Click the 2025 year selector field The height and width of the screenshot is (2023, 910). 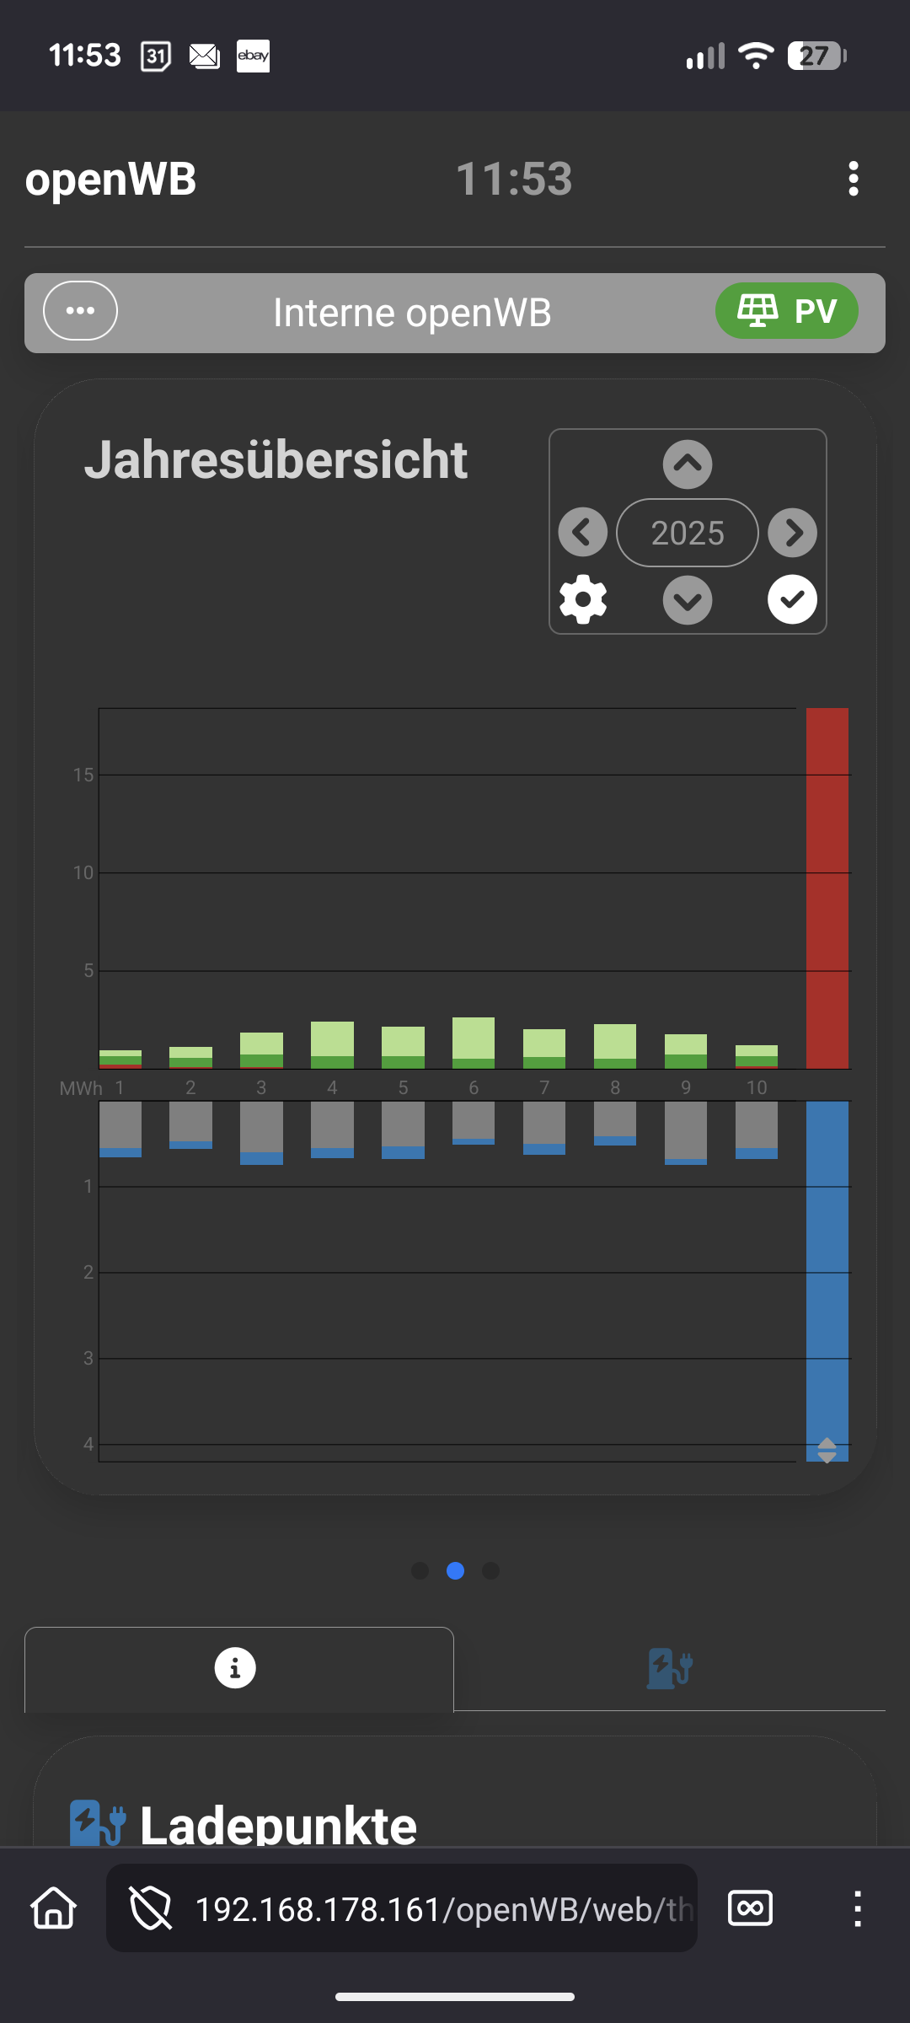click(688, 533)
